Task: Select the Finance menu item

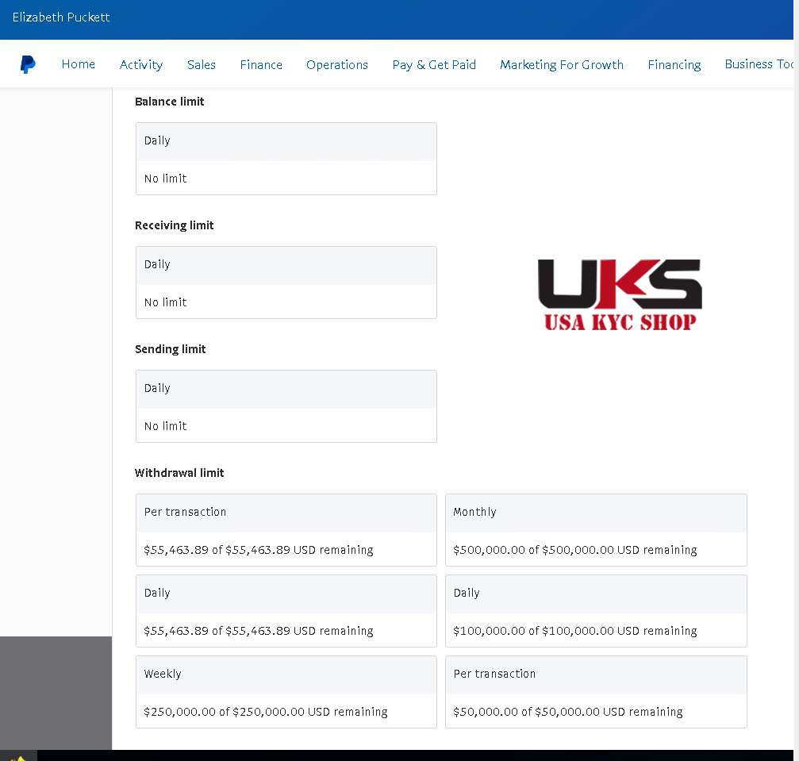Action: point(261,65)
